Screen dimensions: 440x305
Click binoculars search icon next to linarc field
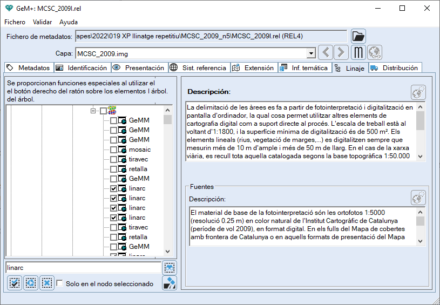pyautogui.click(x=170, y=267)
